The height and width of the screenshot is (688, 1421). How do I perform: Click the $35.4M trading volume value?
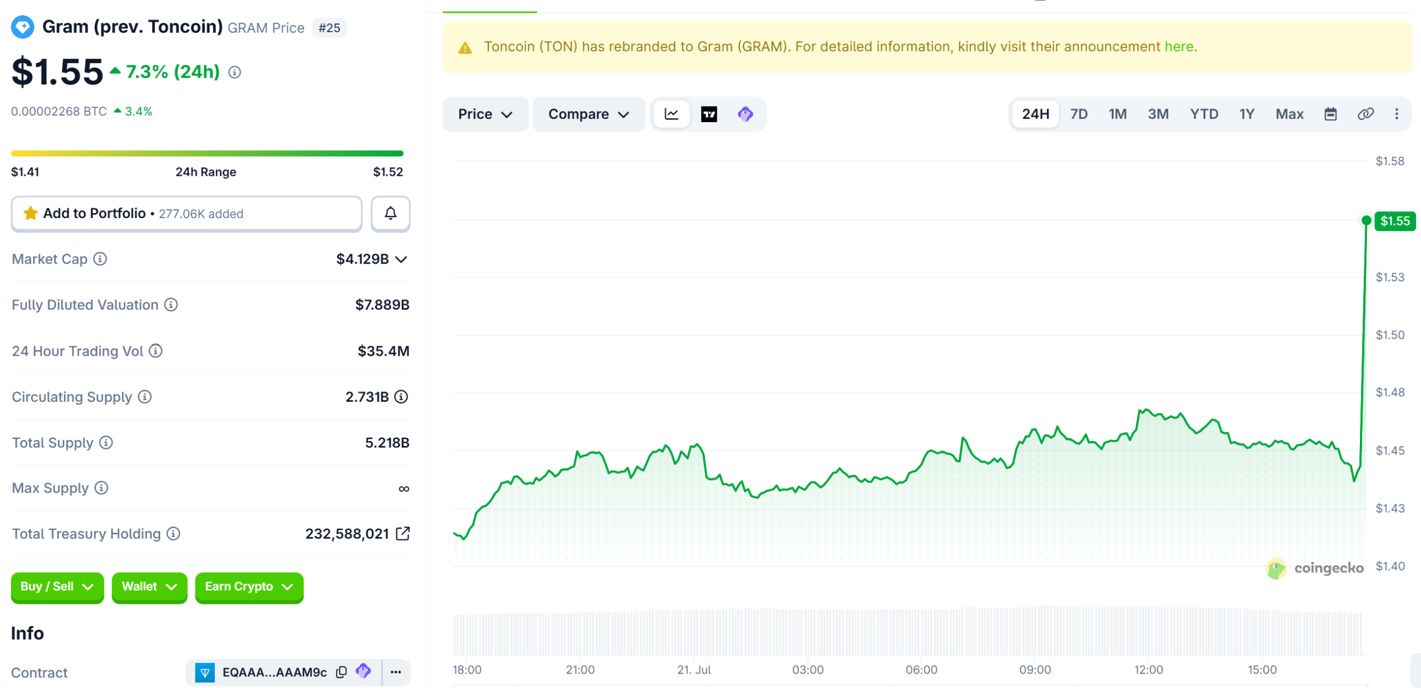[x=383, y=351]
